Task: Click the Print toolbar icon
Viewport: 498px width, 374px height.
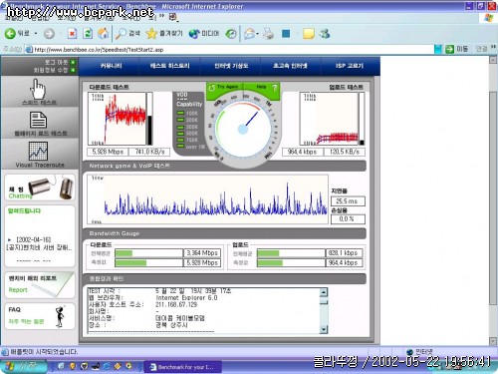Action: pos(268,33)
